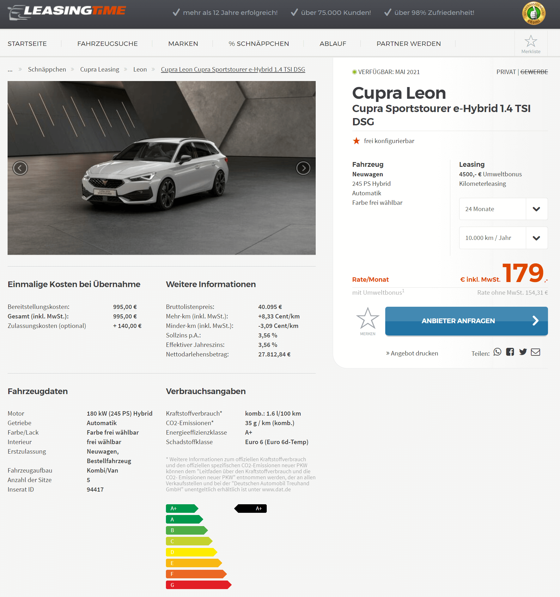Share offer via WhatsApp
The image size is (560, 597).
coord(497,352)
